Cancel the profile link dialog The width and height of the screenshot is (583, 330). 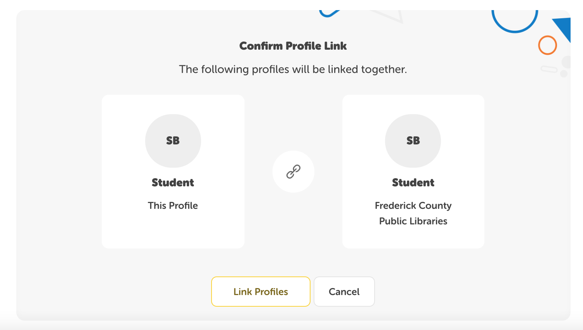(344, 292)
